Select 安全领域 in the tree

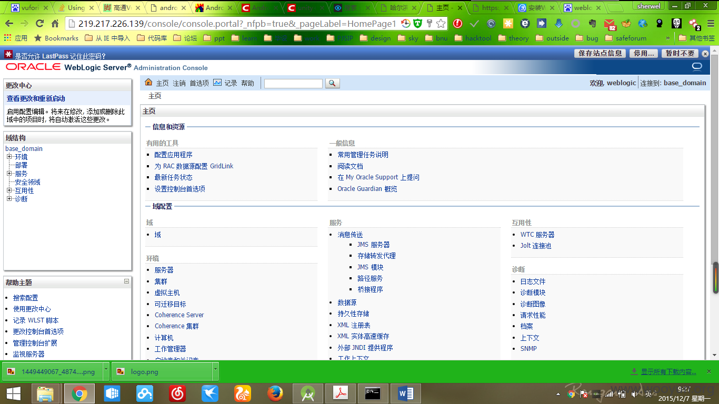pyautogui.click(x=27, y=182)
